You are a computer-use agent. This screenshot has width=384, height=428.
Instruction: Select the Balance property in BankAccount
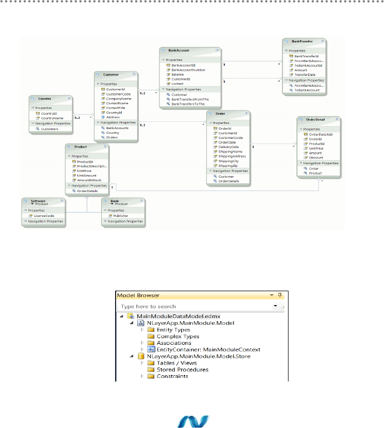click(178, 74)
